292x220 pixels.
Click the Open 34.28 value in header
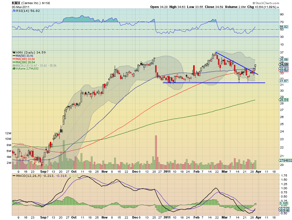click(x=158, y=7)
